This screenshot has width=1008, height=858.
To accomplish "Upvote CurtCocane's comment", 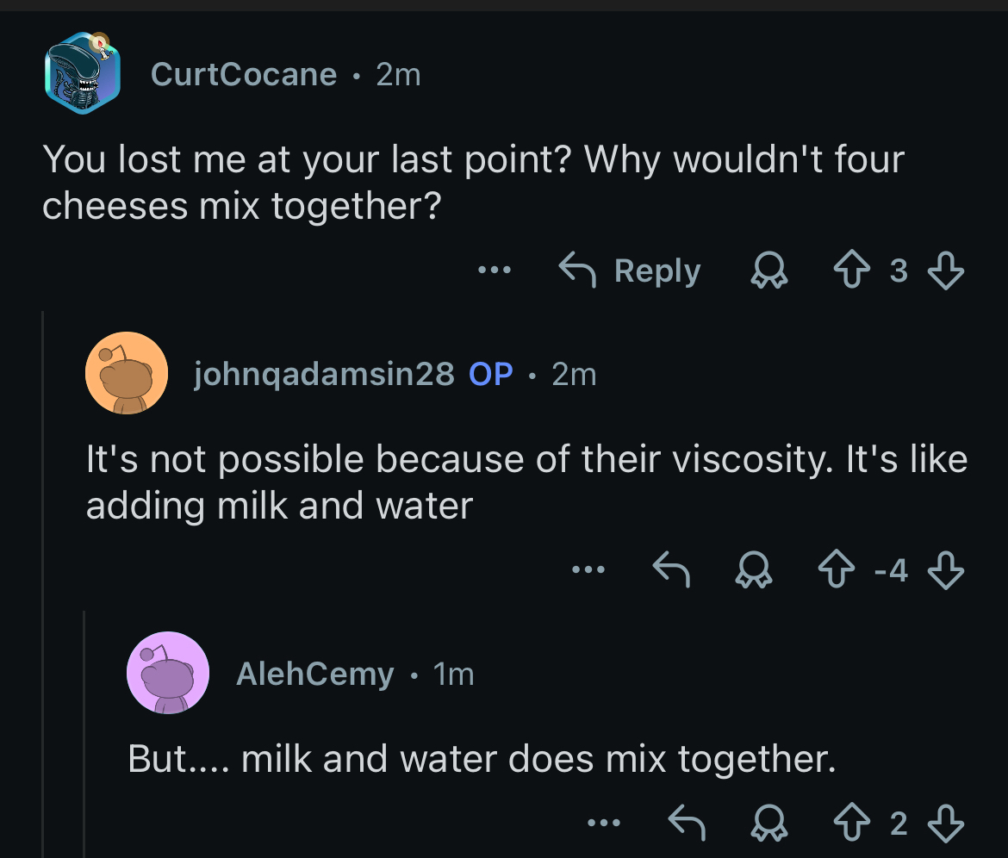I will click(x=850, y=272).
